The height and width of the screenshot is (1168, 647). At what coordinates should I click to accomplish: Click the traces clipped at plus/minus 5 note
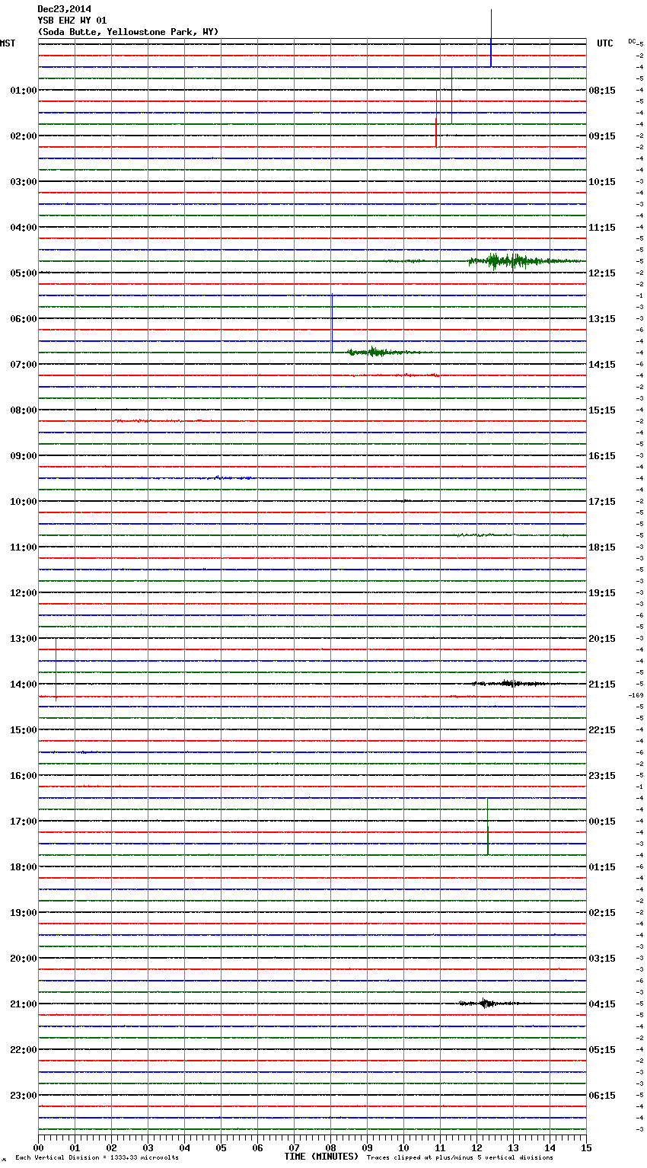460,1158
